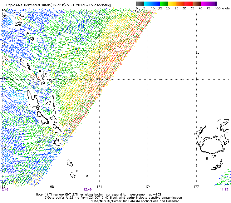Viewport: 231px width, 203px height.
Task: Click the '40' legend scale label
Action: pos(200,8)
